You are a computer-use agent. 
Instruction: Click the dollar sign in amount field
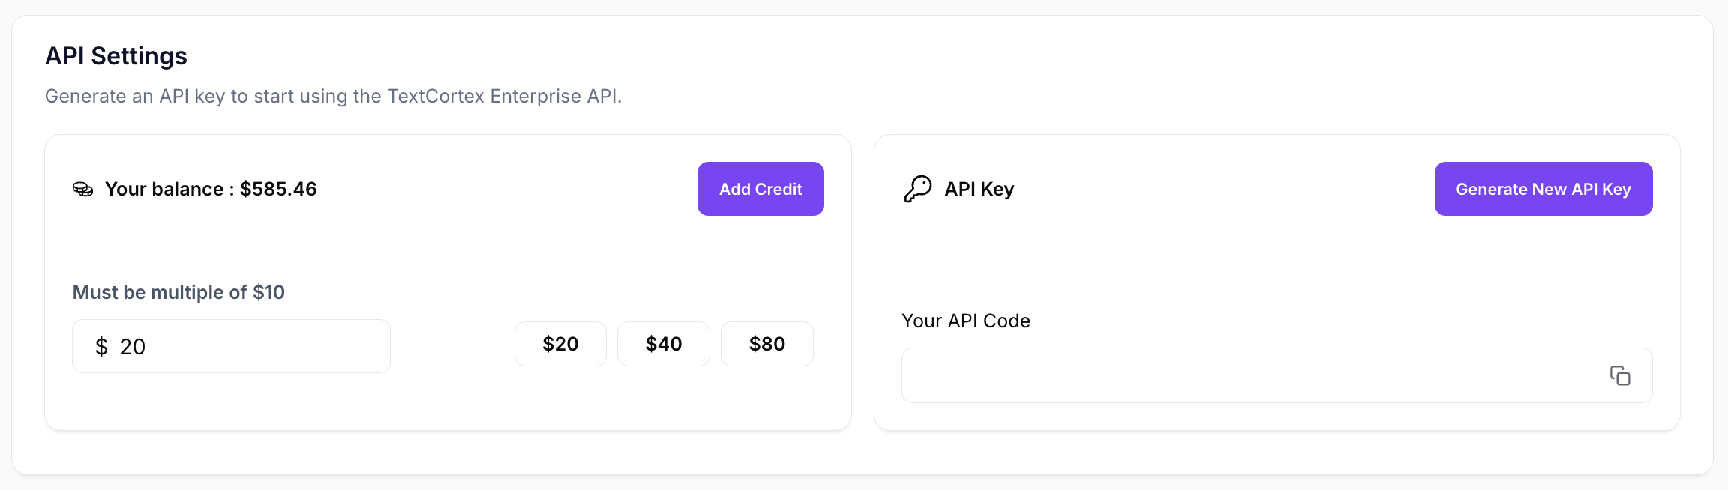pyautogui.click(x=101, y=347)
